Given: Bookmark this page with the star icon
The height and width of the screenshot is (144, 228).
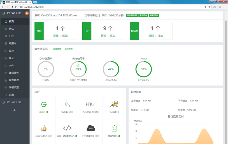Looking at the screenshot, I should (209, 7).
